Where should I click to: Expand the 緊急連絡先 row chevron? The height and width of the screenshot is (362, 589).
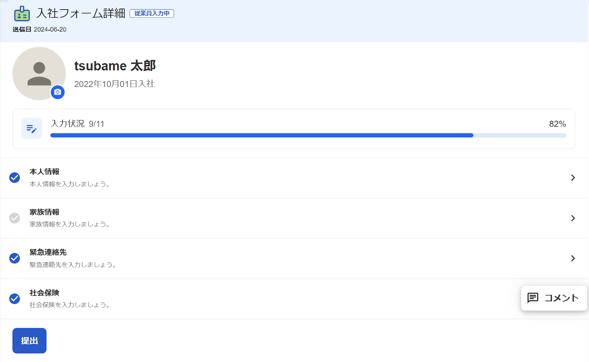point(573,259)
